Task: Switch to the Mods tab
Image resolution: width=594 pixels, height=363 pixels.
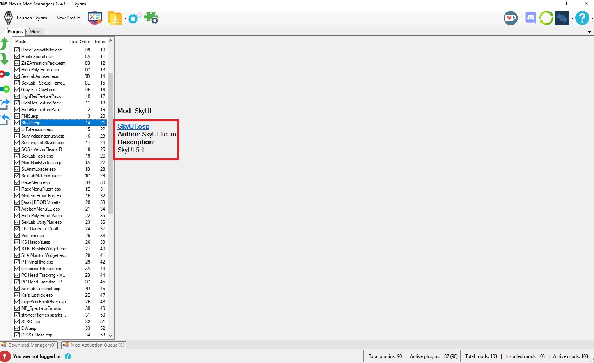Action: click(x=35, y=32)
